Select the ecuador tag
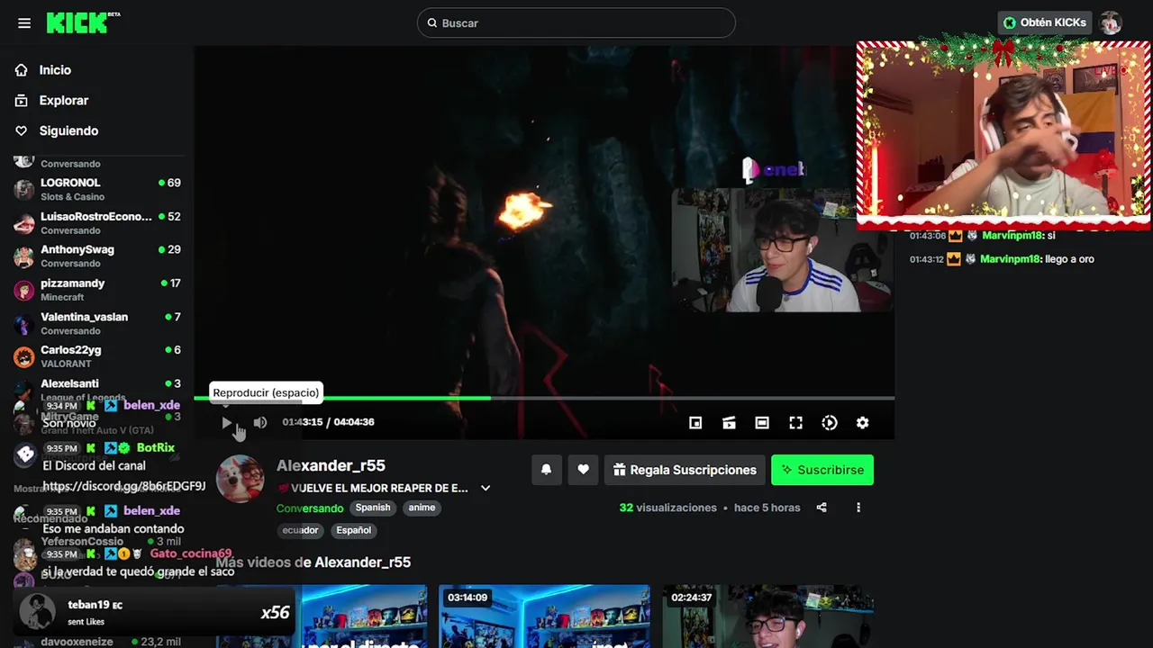The image size is (1153, 648). pos(301,530)
